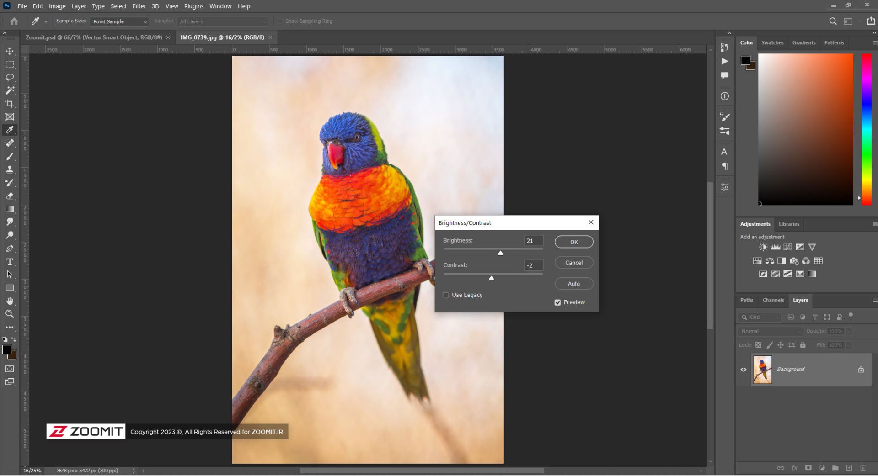The image size is (878, 476).
Task: Open the layer blend mode Normal dropdown
Action: pos(770,331)
